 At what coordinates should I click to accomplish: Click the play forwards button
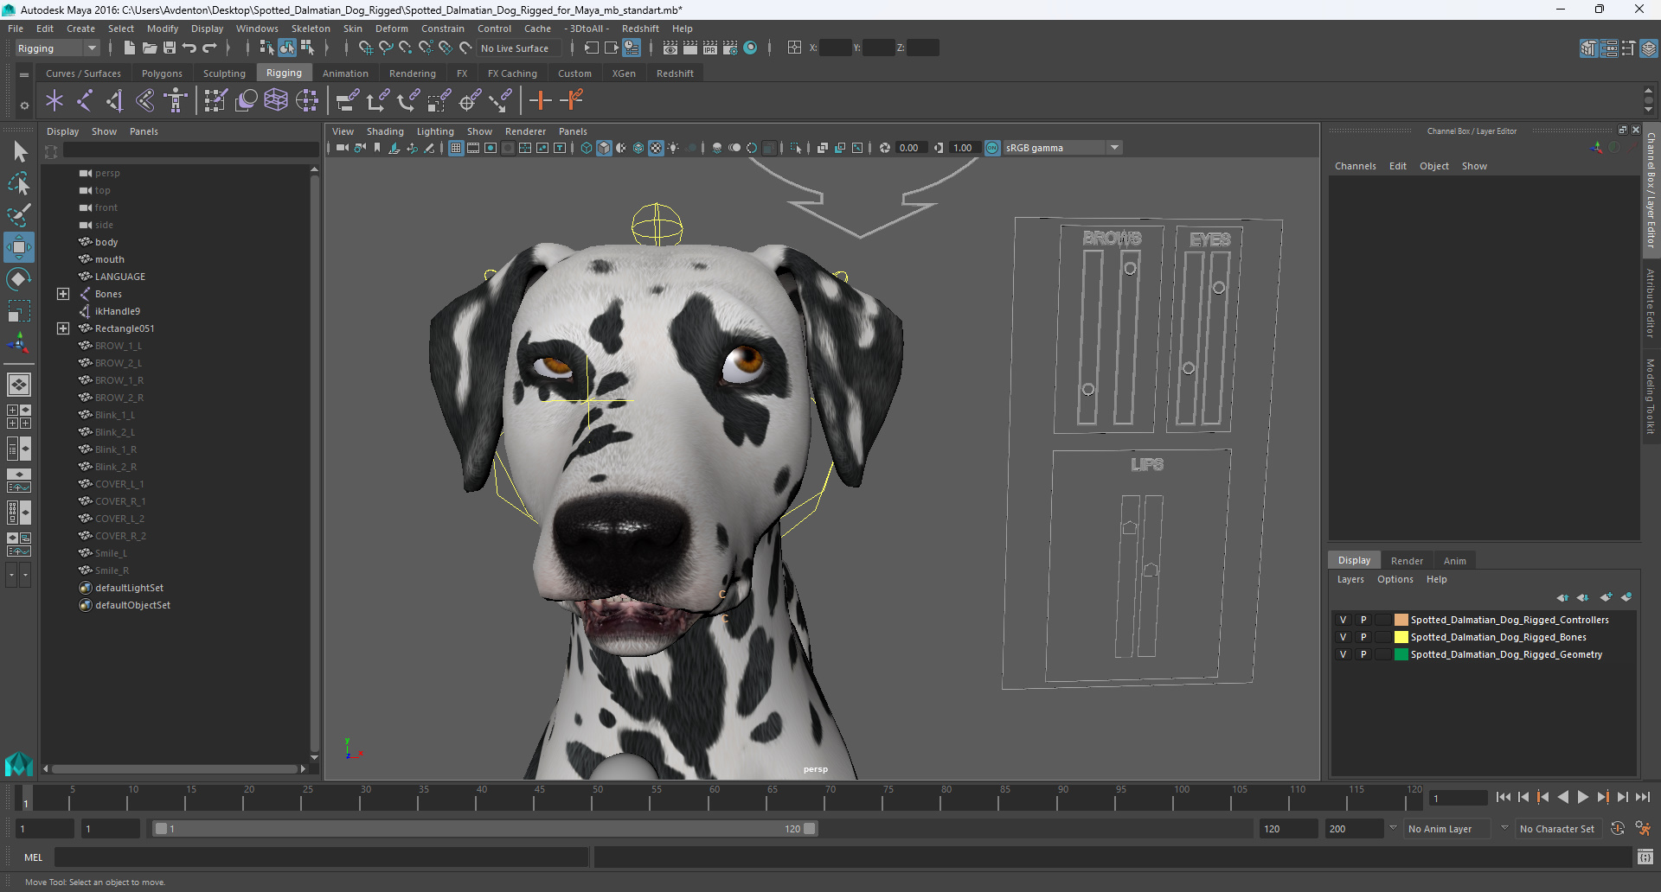coord(1583,797)
